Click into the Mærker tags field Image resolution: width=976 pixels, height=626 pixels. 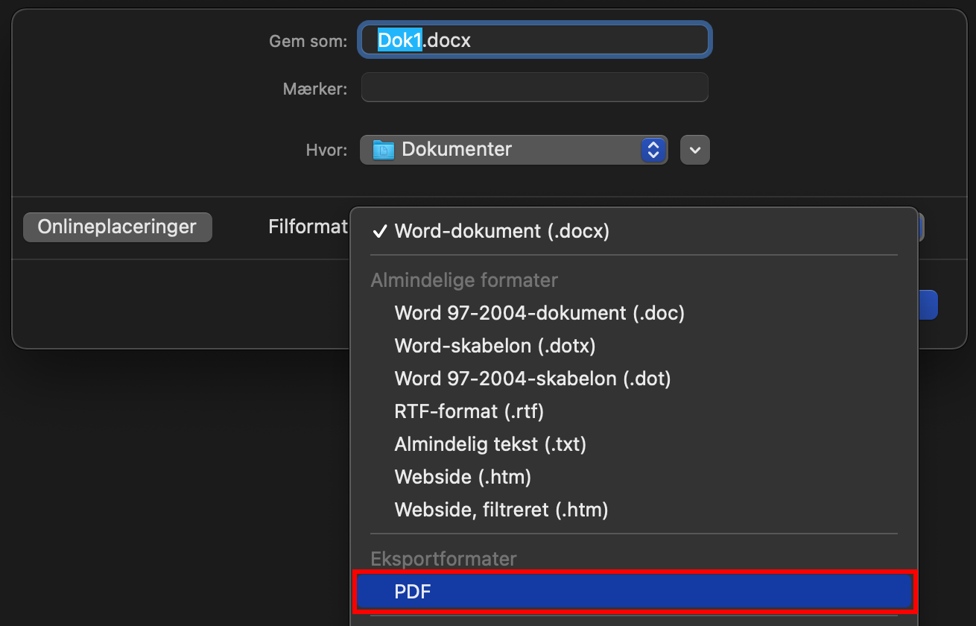[x=534, y=88]
